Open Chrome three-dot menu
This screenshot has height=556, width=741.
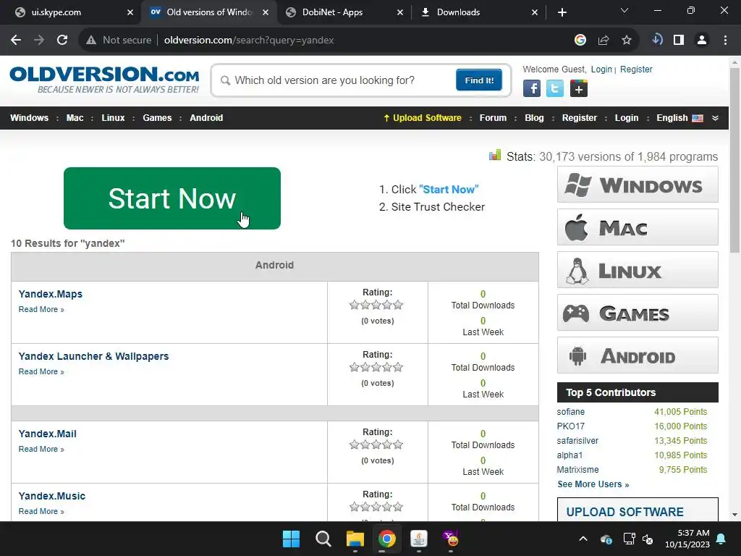point(725,41)
